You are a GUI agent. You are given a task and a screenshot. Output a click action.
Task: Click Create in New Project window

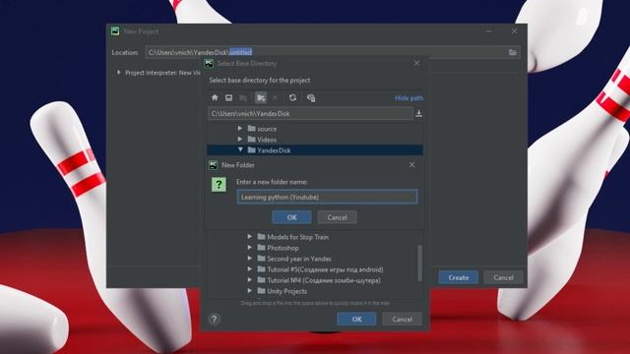click(459, 277)
